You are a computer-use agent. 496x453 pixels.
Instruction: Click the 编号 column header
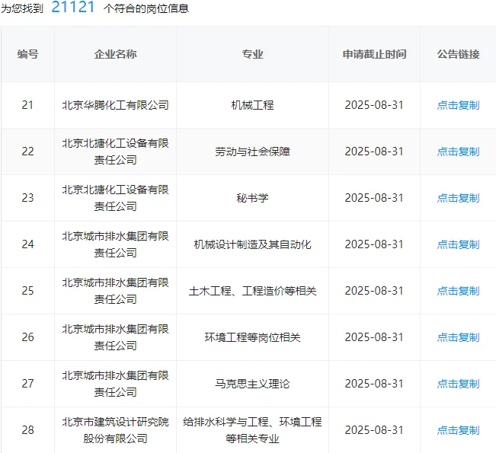[28, 54]
